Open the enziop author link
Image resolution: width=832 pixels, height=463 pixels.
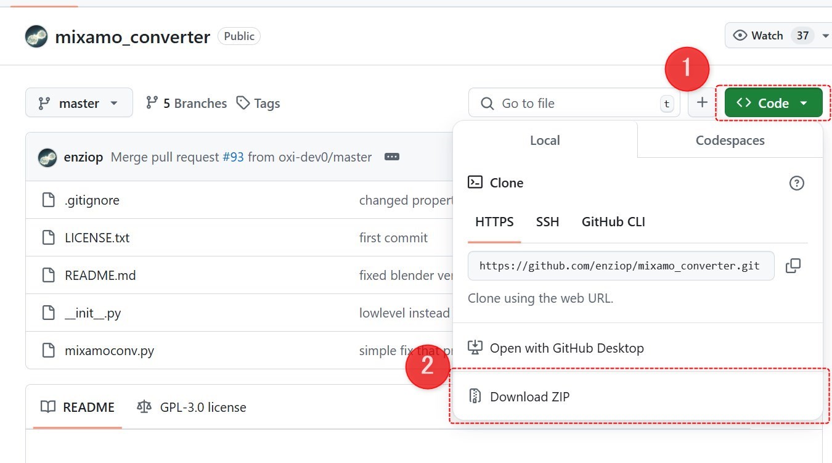83,157
